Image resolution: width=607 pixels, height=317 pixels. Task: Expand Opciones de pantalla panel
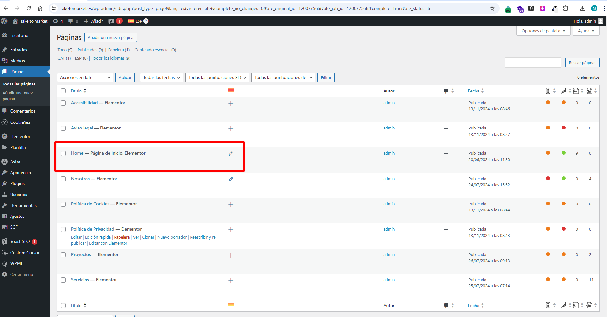543,31
